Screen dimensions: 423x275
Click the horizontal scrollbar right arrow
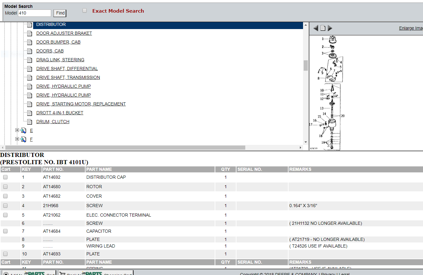point(301,147)
